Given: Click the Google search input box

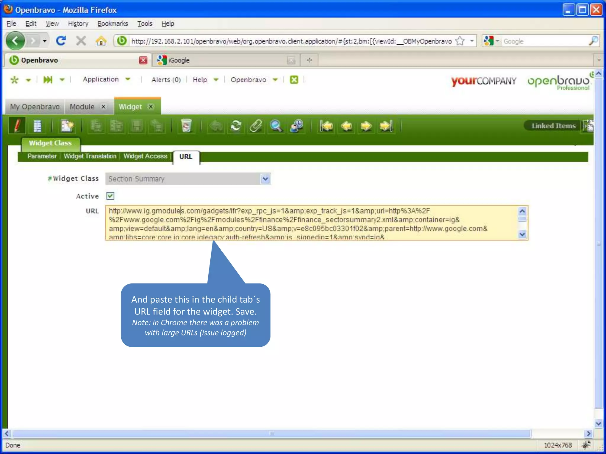Looking at the screenshot, I should [x=545, y=41].
